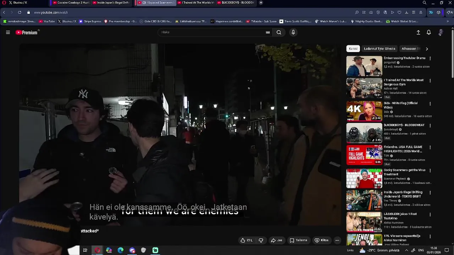This screenshot has width=454, height=255.
Task: Open Opera Easy Setup lines icon
Action: 414,12
